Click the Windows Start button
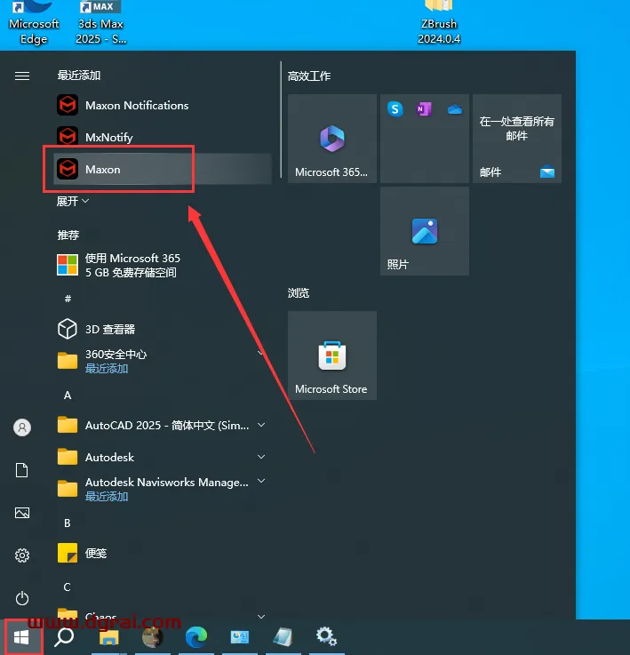The image size is (630, 655). coord(21,637)
